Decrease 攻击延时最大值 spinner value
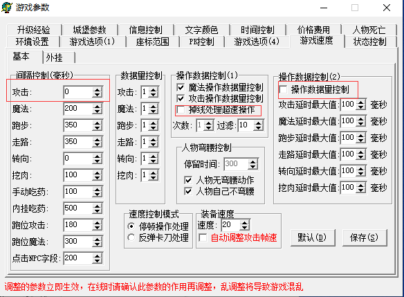The image size is (404, 297). coord(360,107)
